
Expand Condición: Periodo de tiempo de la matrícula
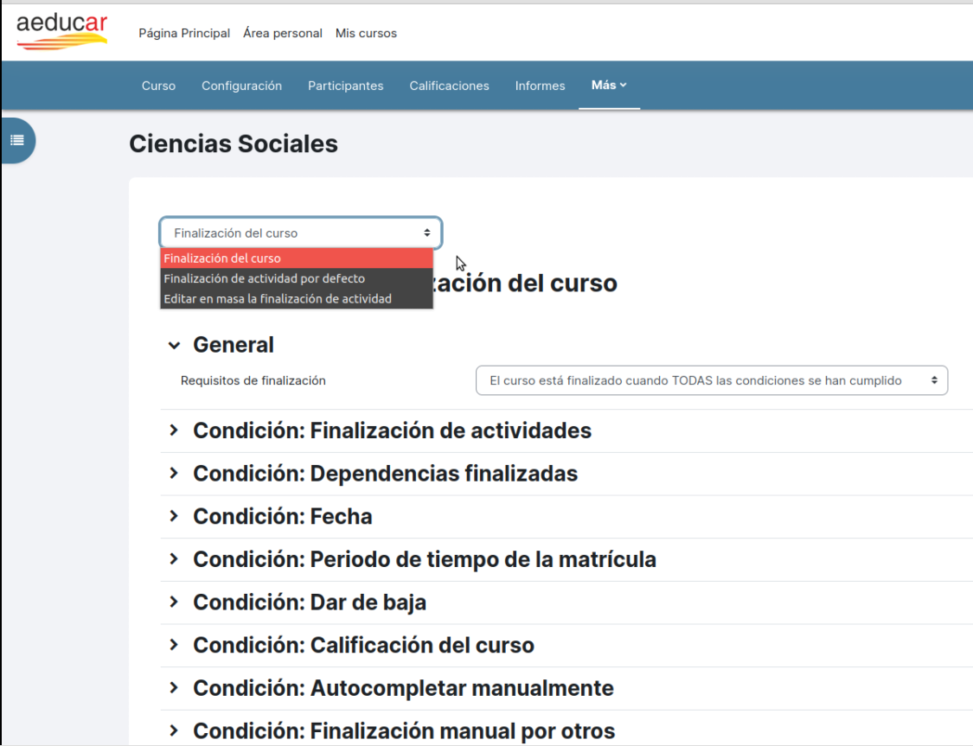pyautogui.click(x=175, y=559)
